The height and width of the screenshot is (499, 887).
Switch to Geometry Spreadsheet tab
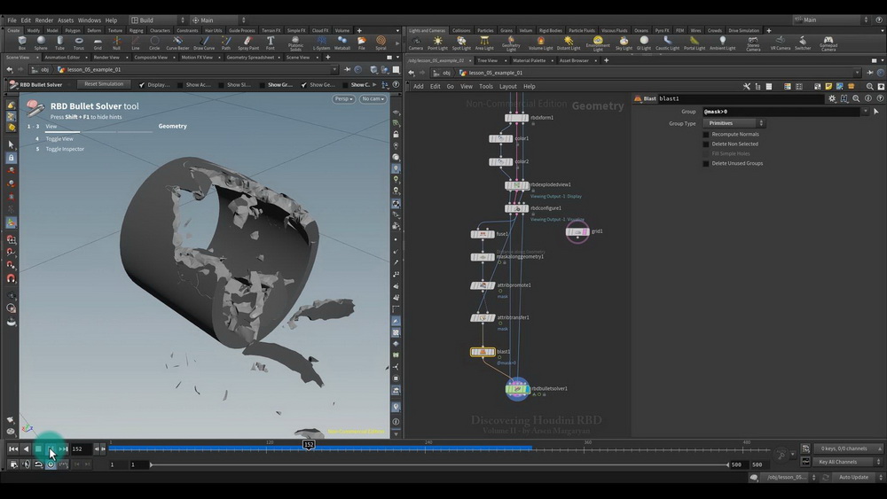tap(250, 57)
